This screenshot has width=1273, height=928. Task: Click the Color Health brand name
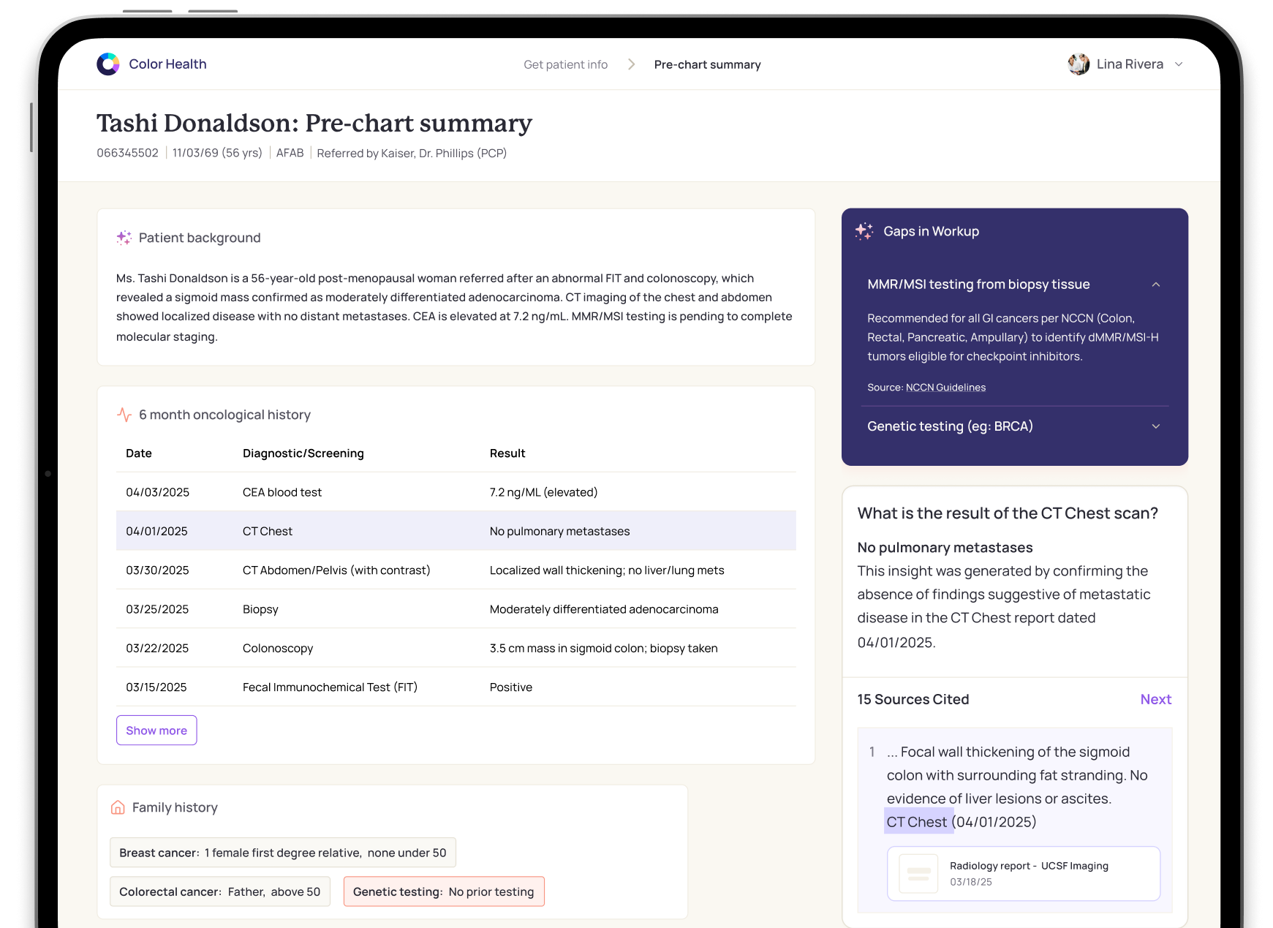point(167,64)
